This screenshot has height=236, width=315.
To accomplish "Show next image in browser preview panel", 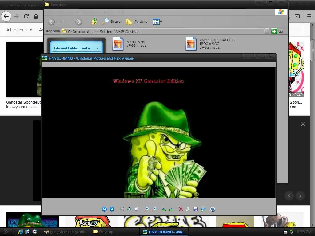I will [x=300, y=196].
